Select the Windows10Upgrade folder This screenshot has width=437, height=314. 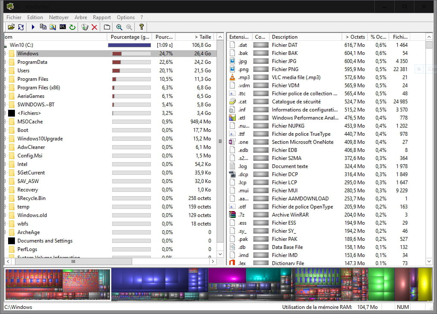110,139
